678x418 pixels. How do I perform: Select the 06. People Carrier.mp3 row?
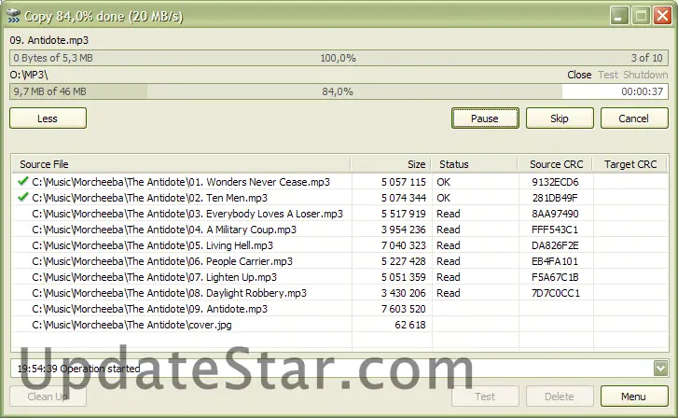click(x=339, y=261)
